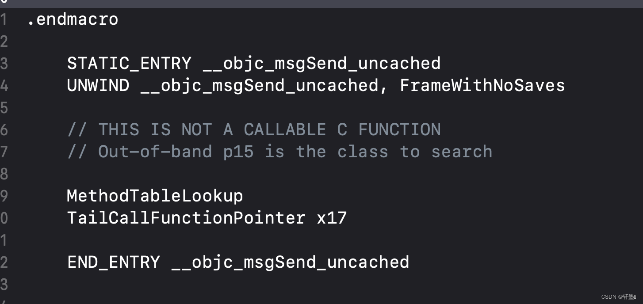Click the gutter number beside MethodTableLookup
This screenshot has width=643, height=304.
pos(4,196)
